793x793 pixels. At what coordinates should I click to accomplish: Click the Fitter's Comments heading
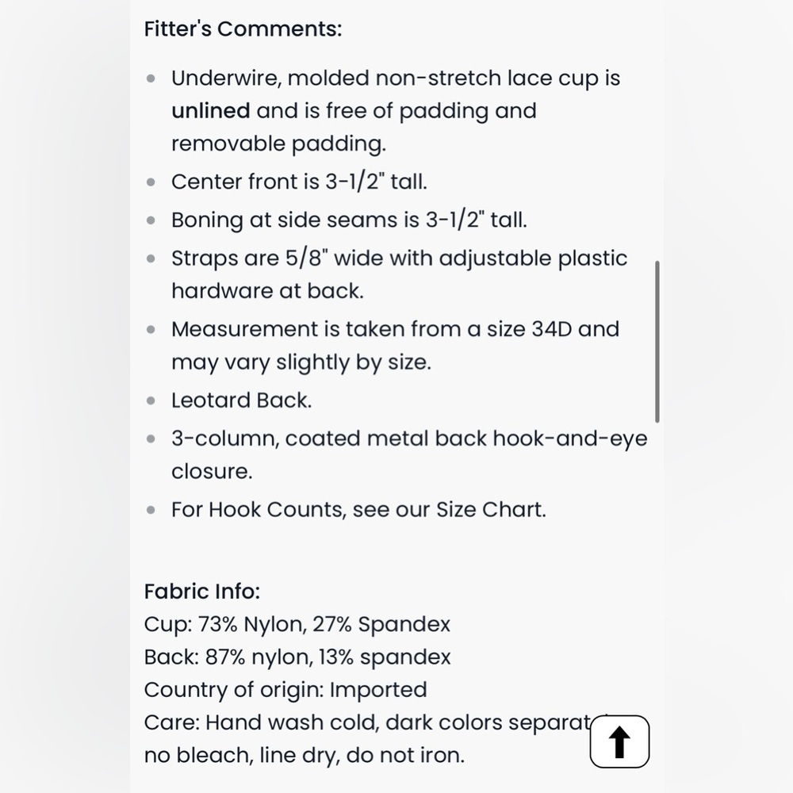(x=243, y=29)
